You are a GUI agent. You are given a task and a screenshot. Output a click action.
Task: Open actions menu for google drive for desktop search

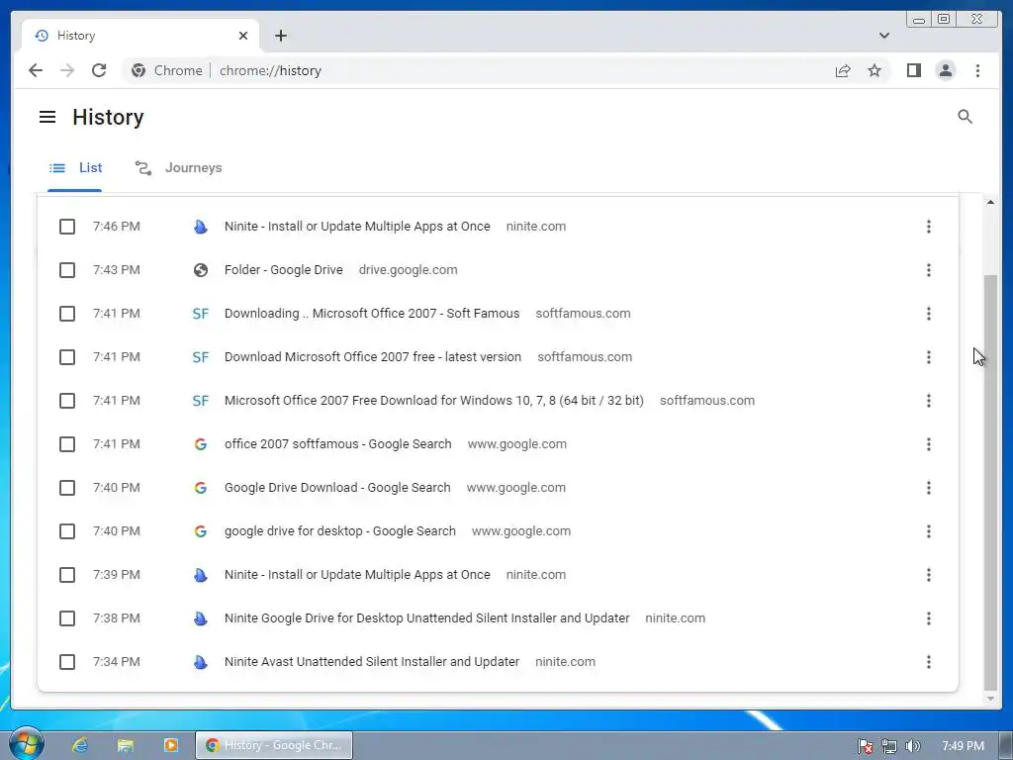tap(928, 531)
